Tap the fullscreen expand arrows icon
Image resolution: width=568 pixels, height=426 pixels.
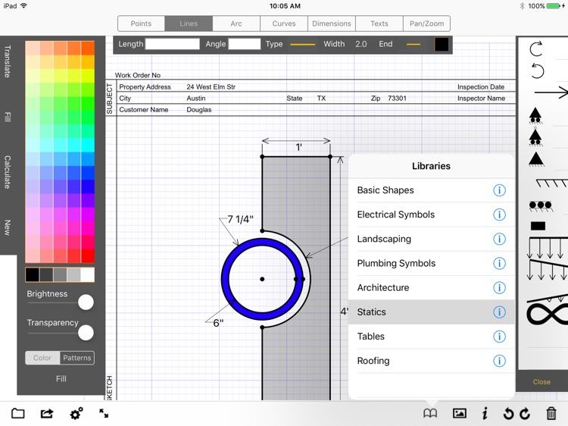click(104, 413)
